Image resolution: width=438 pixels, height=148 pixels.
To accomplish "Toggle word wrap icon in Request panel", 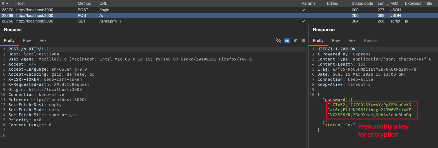I will pos(287,41).
